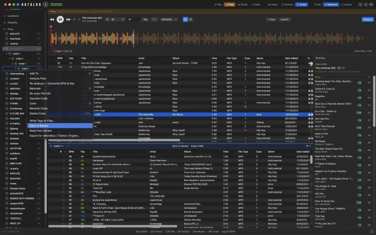
Task: Choose Analyze Files from context menu
Action: (x=60, y=78)
